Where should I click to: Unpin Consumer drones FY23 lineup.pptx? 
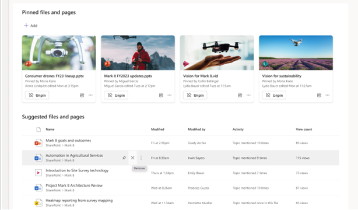[x=37, y=95]
